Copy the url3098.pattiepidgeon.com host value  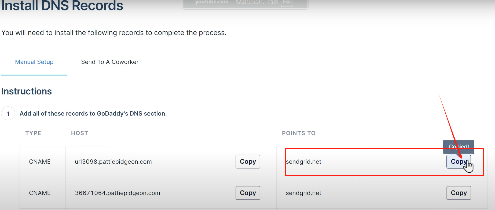(247, 162)
